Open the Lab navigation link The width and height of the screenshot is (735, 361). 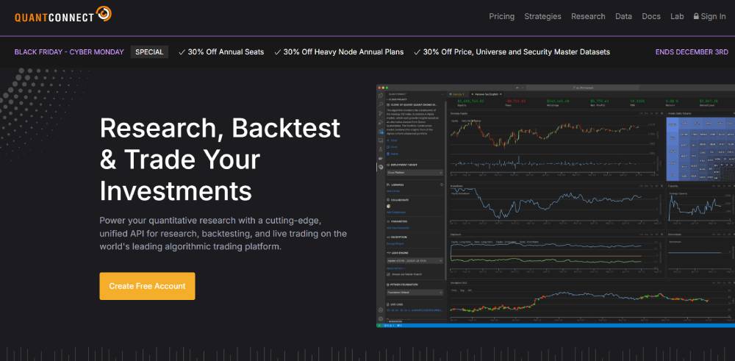tap(677, 16)
